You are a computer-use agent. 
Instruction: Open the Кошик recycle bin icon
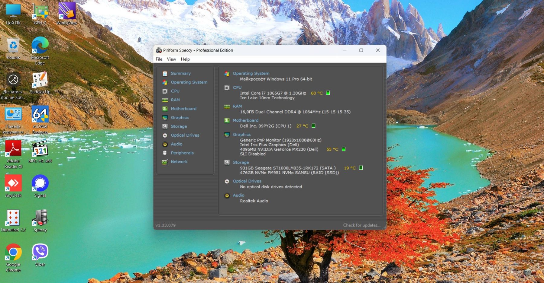tap(13, 48)
